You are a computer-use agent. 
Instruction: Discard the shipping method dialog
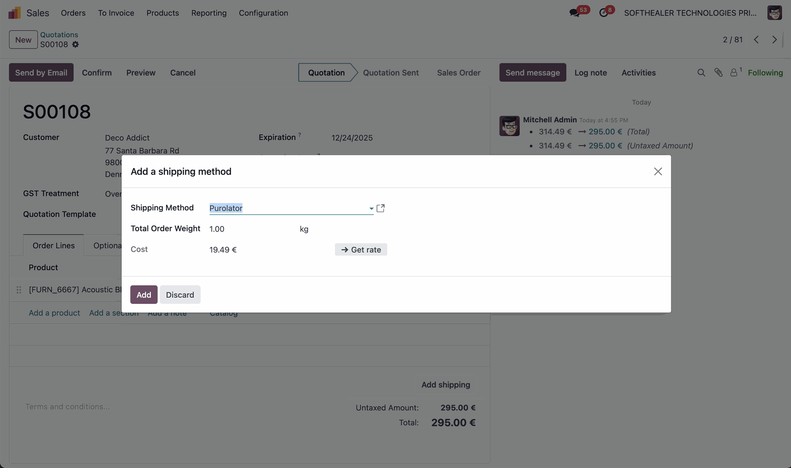tap(180, 295)
